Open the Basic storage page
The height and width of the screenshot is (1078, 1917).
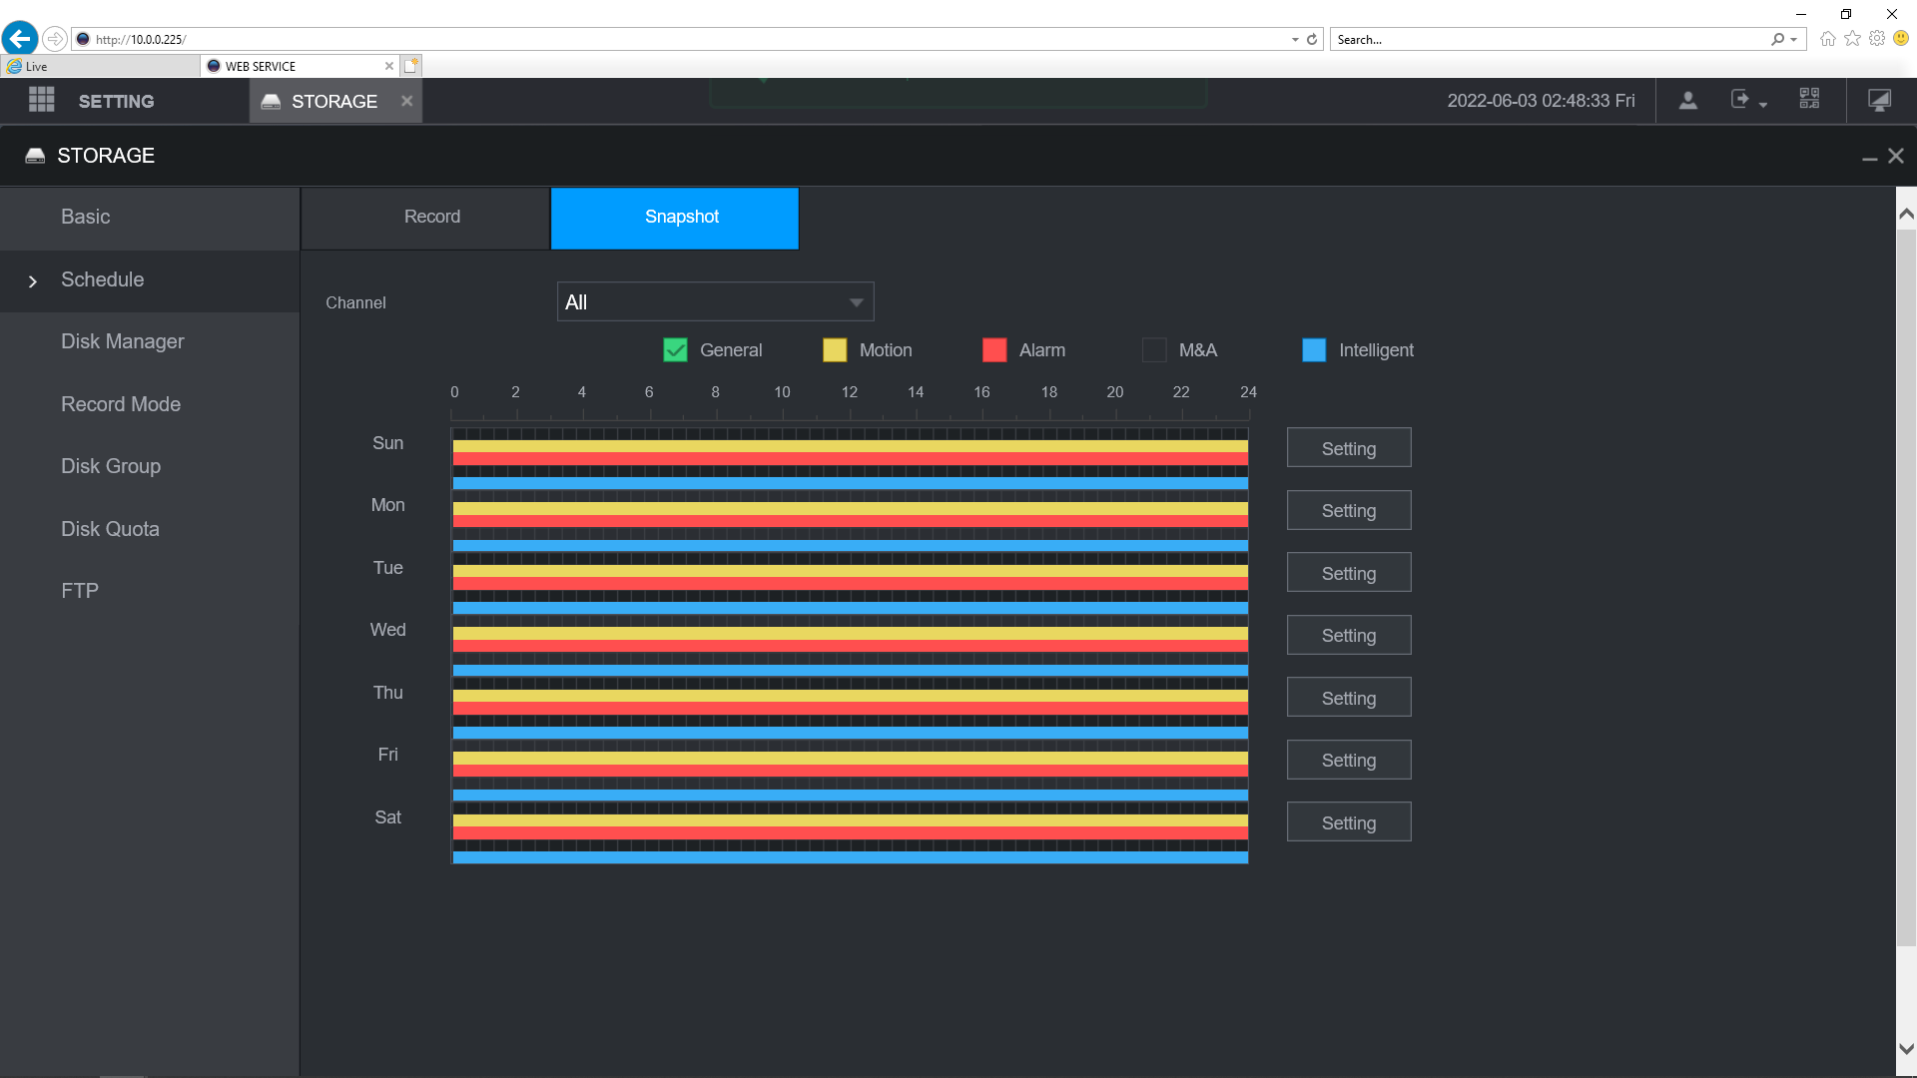[x=150, y=218]
